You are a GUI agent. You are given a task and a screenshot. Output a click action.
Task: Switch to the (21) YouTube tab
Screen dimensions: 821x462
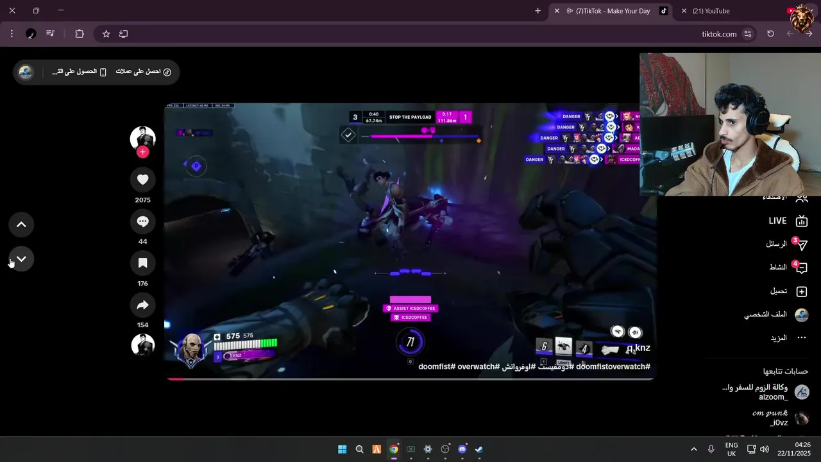[x=711, y=11]
